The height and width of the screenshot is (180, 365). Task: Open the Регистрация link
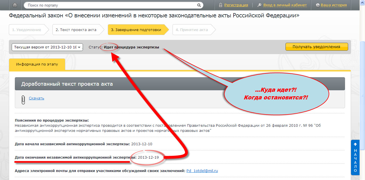(x=236, y=5)
